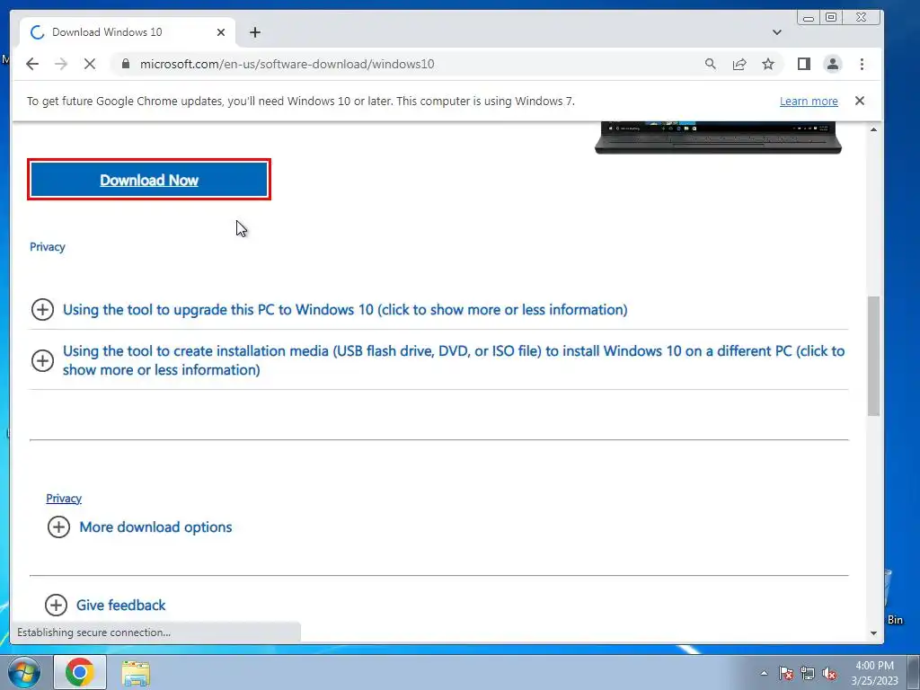The height and width of the screenshot is (690, 920).
Task: Open the Action Center flag icon
Action: 786,673
